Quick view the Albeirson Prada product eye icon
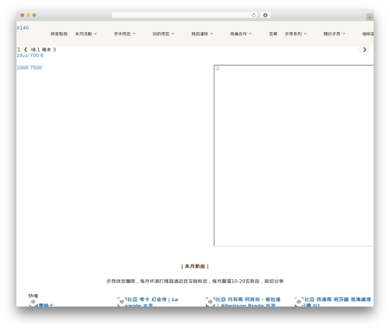The height and width of the screenshot is (330, 390). 211,302
